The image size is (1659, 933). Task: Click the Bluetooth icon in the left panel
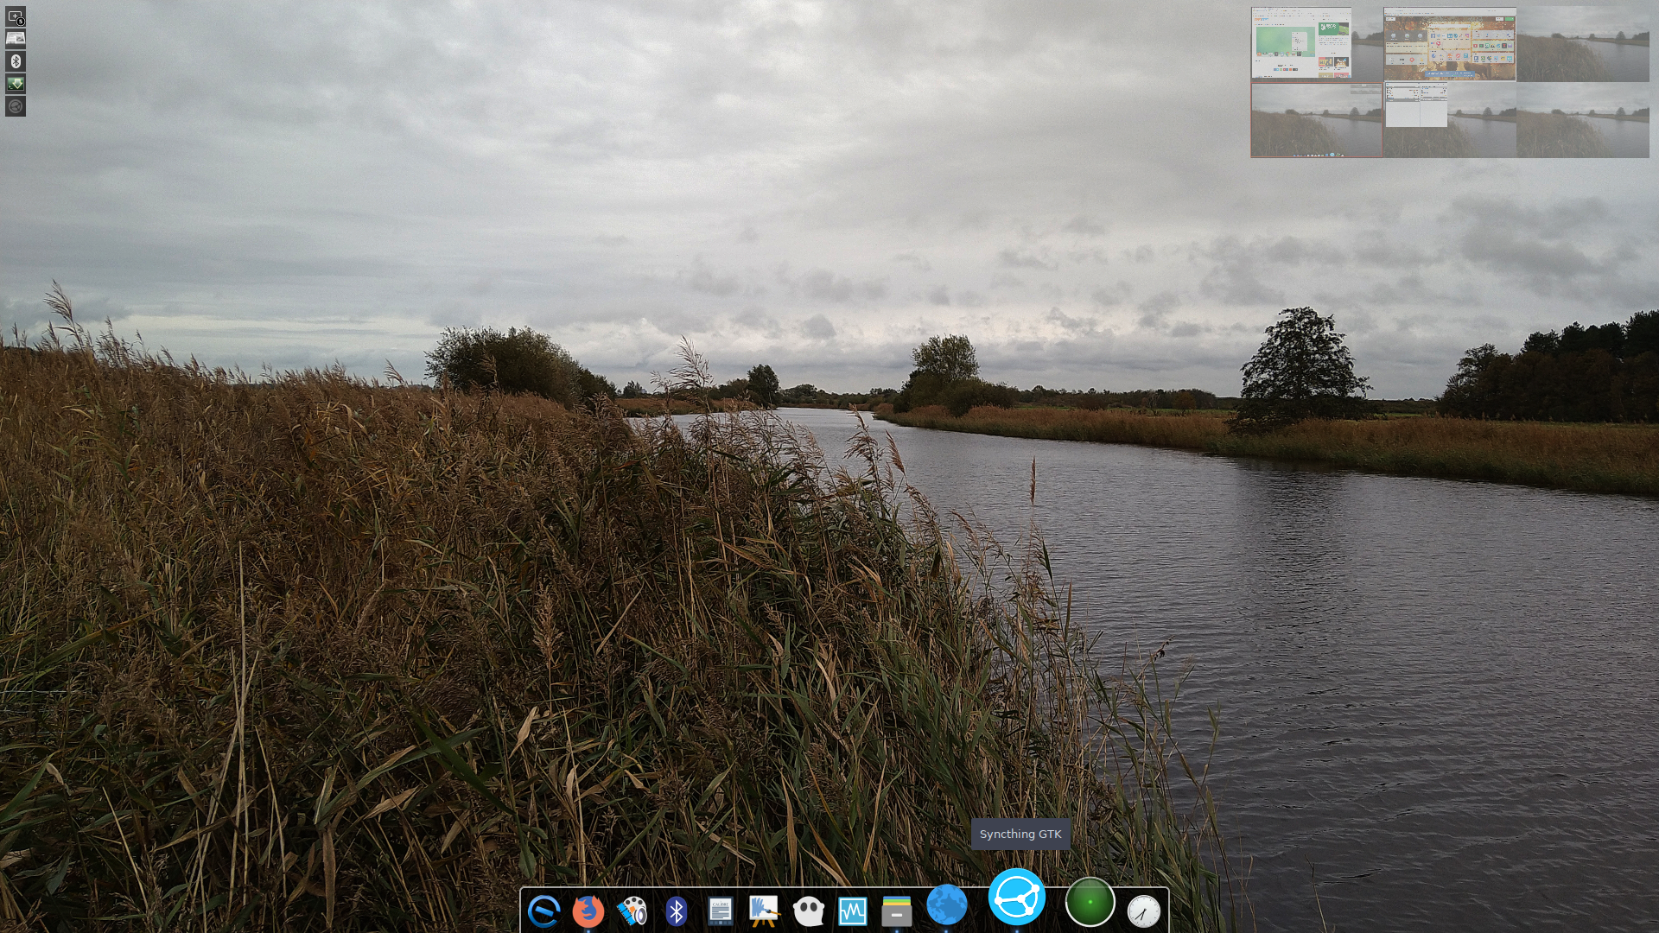(15, 60)
